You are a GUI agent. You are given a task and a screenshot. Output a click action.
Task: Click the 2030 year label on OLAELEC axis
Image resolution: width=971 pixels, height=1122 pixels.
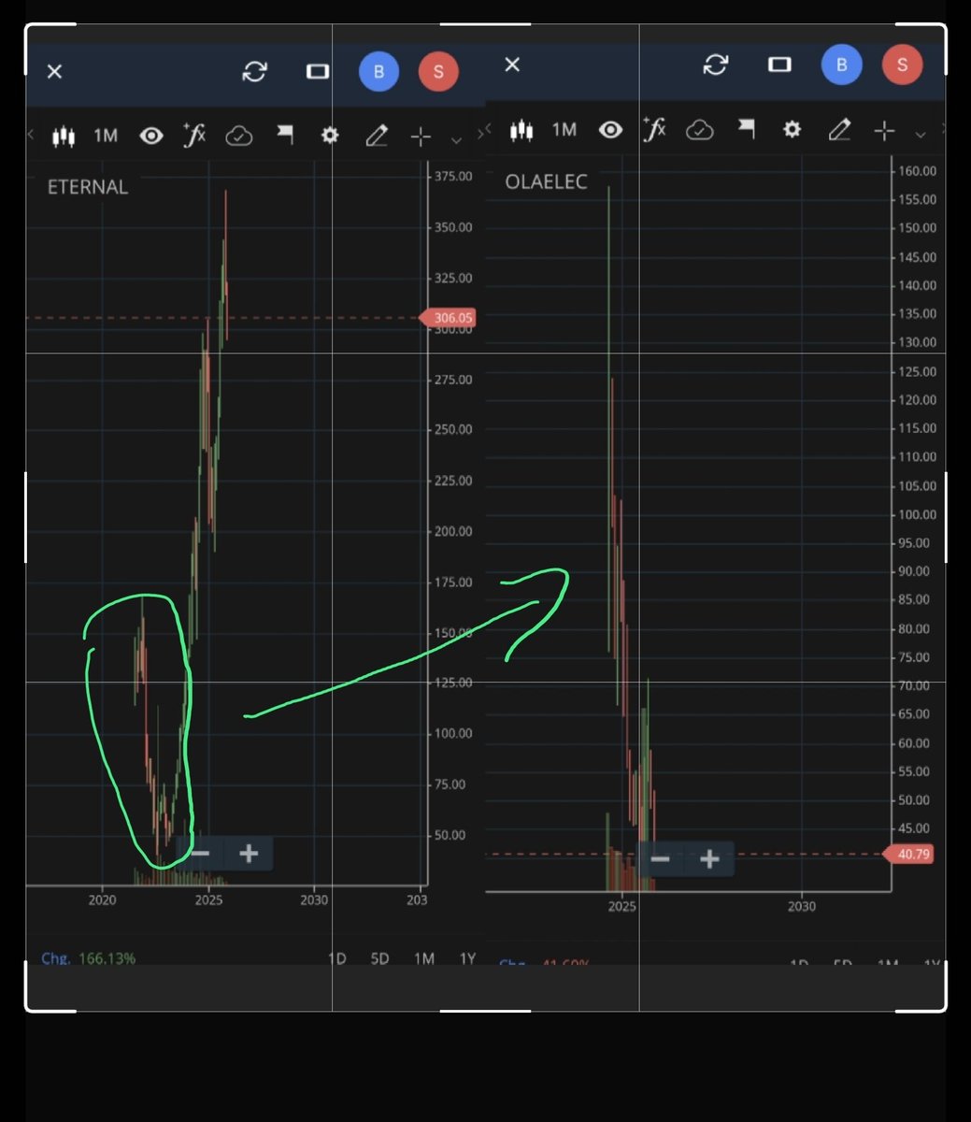click(801, 906)
